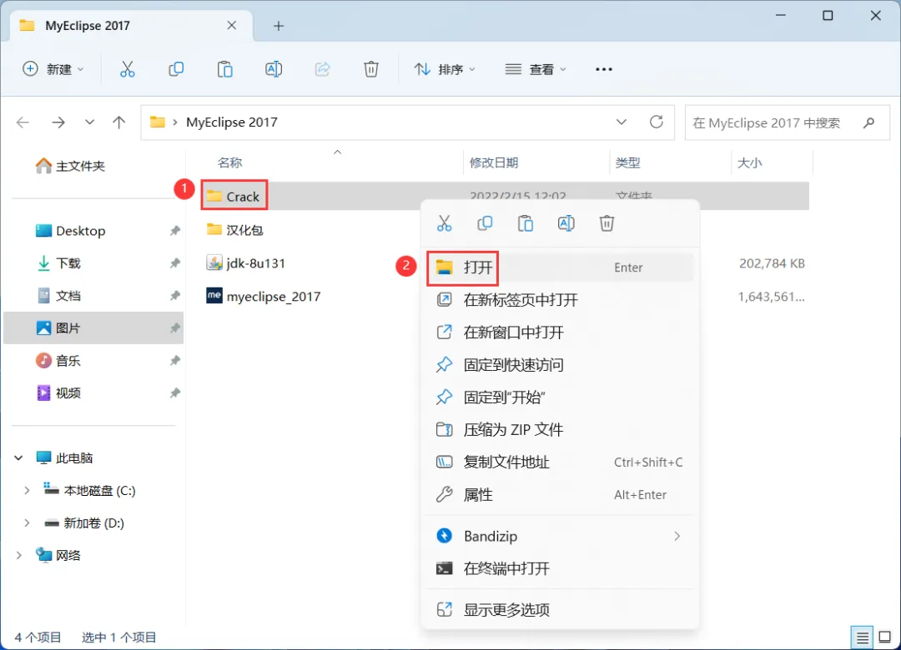The width and height of the screenshot is (901, 650).
Task: Expand the Bandizip submenu
Action: [x=677, y=537]
